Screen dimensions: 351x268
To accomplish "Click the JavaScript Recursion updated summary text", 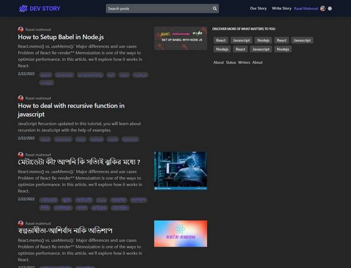I will pyautogui.click(x=79, y=127).
